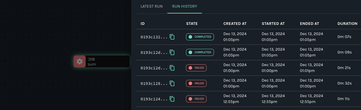Click the Duration column header
The image size is (361, 110).
tap(347, 24)
